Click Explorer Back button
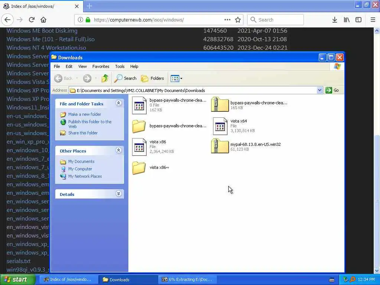 [x=63, y=78]
